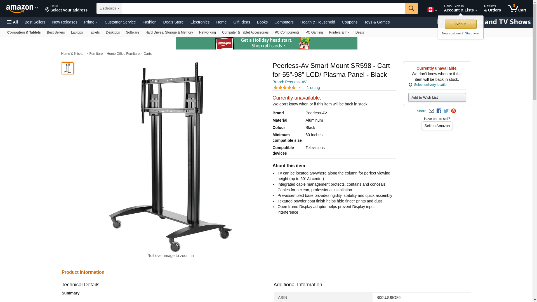Image resolution: width=537 pixels, height=302 pixels.
Task: Go to Amazon.ca home logo
Action: [22, 8]
